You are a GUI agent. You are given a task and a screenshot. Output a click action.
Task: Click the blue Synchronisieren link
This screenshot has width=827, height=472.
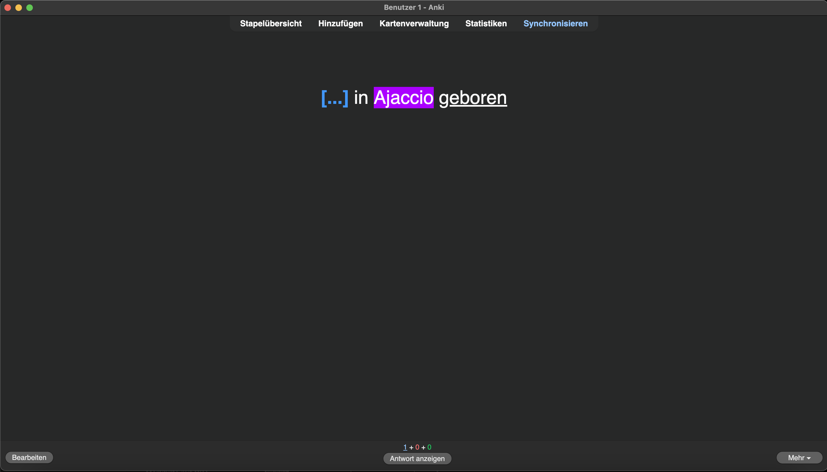coord(555,23)
